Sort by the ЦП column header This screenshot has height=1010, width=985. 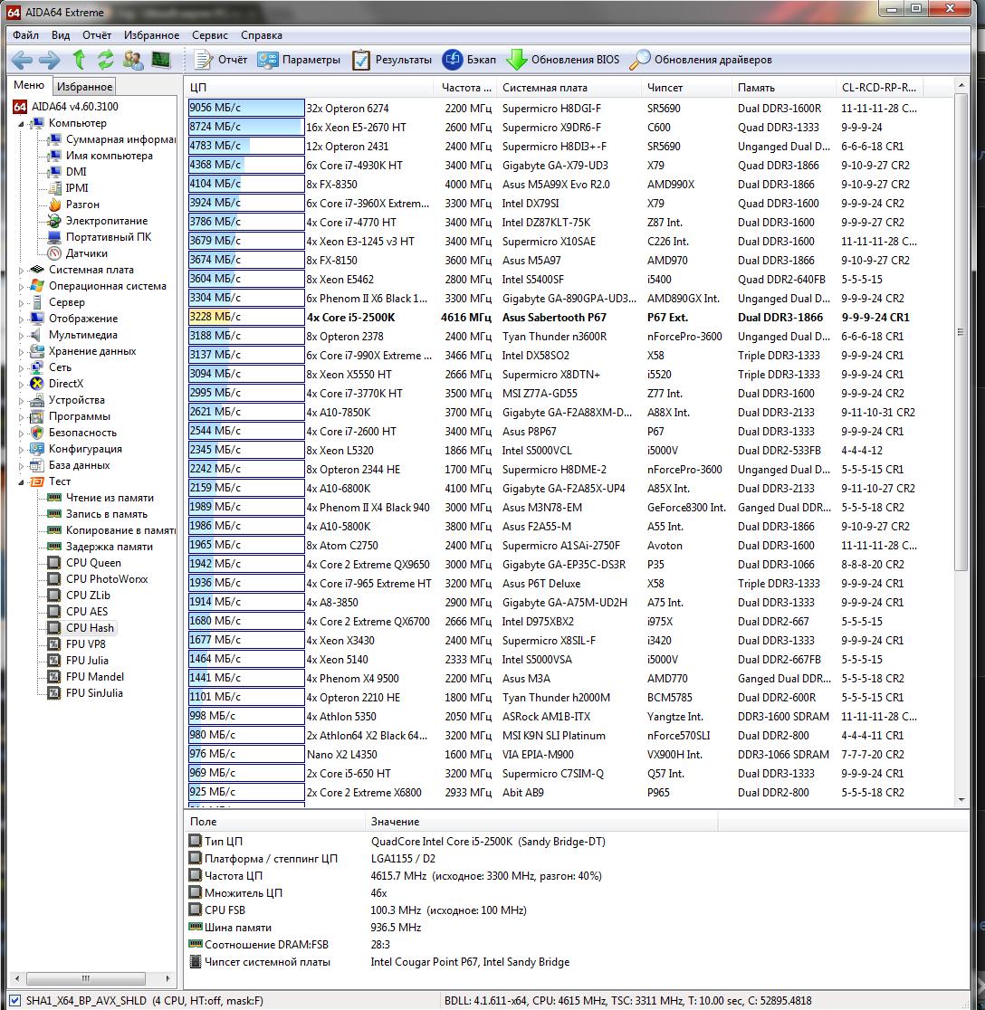click(x=310, y=88)
